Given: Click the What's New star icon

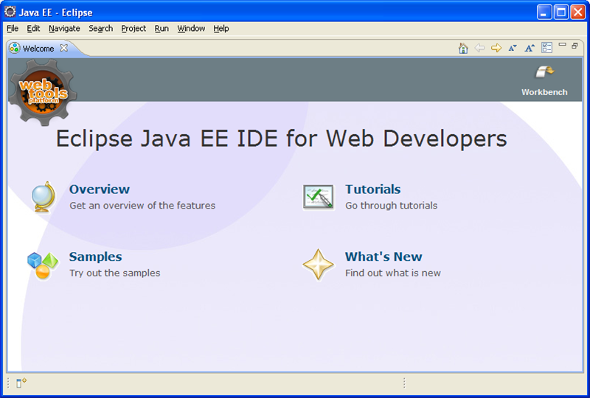Looking at the screenshot, I should coord(319,265).
